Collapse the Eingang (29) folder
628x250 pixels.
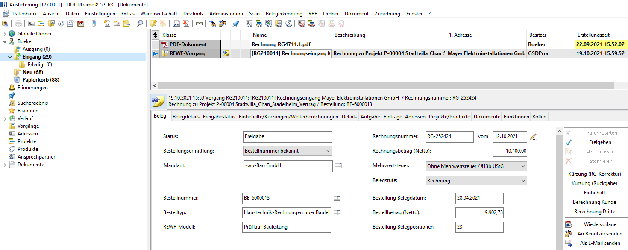point(11,57)
